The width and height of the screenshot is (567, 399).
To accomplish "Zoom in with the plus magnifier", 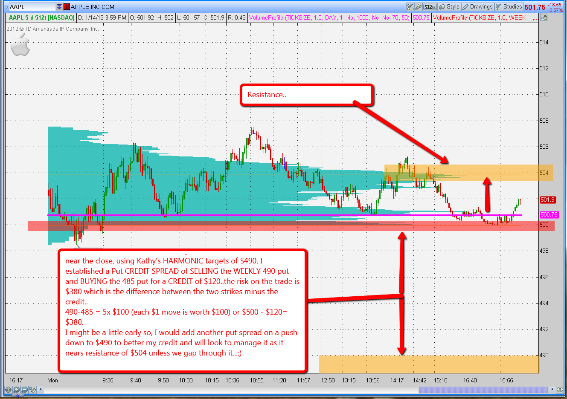I will click(17, 390).
